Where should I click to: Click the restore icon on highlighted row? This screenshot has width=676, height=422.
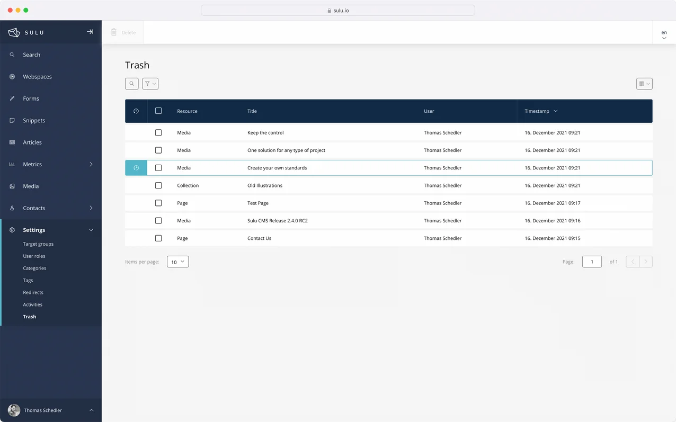pyautogui.click(x=136, y=168)
